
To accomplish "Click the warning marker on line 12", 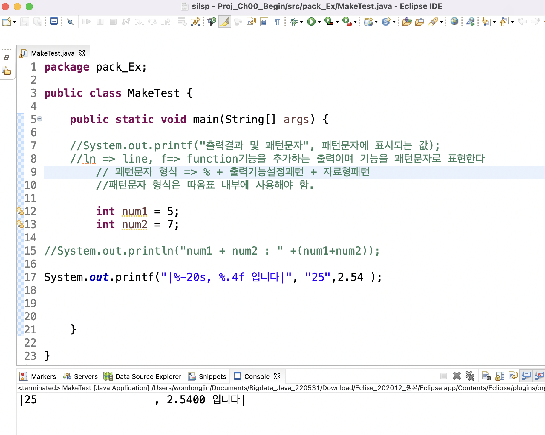I will click(20, 211).
